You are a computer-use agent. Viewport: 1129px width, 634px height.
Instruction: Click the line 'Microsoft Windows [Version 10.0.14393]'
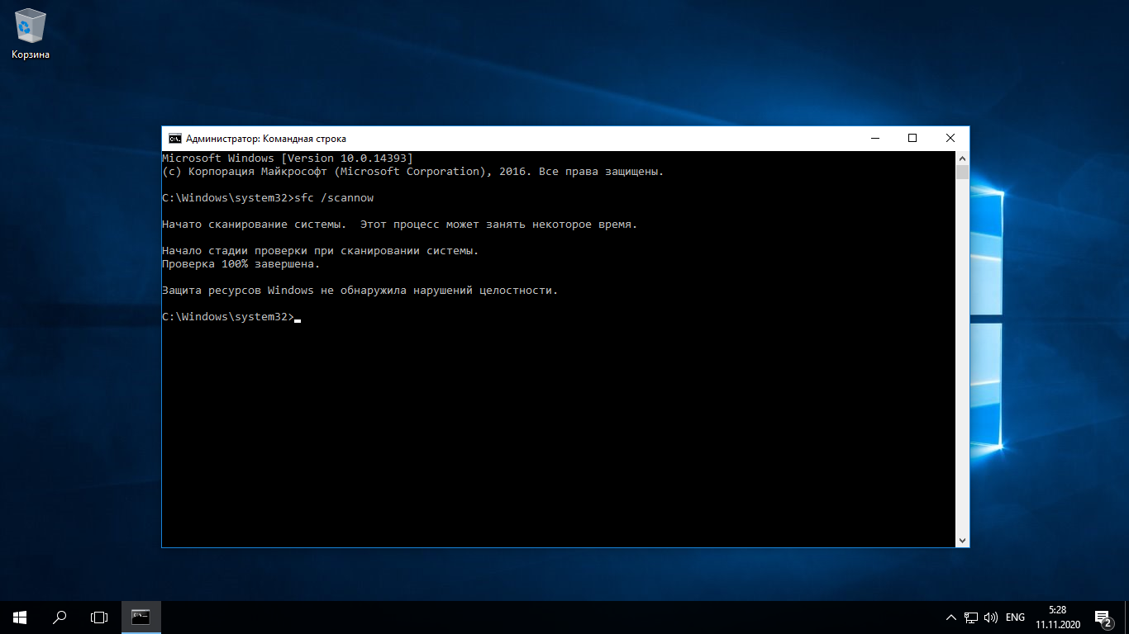(x=287, y=158)
